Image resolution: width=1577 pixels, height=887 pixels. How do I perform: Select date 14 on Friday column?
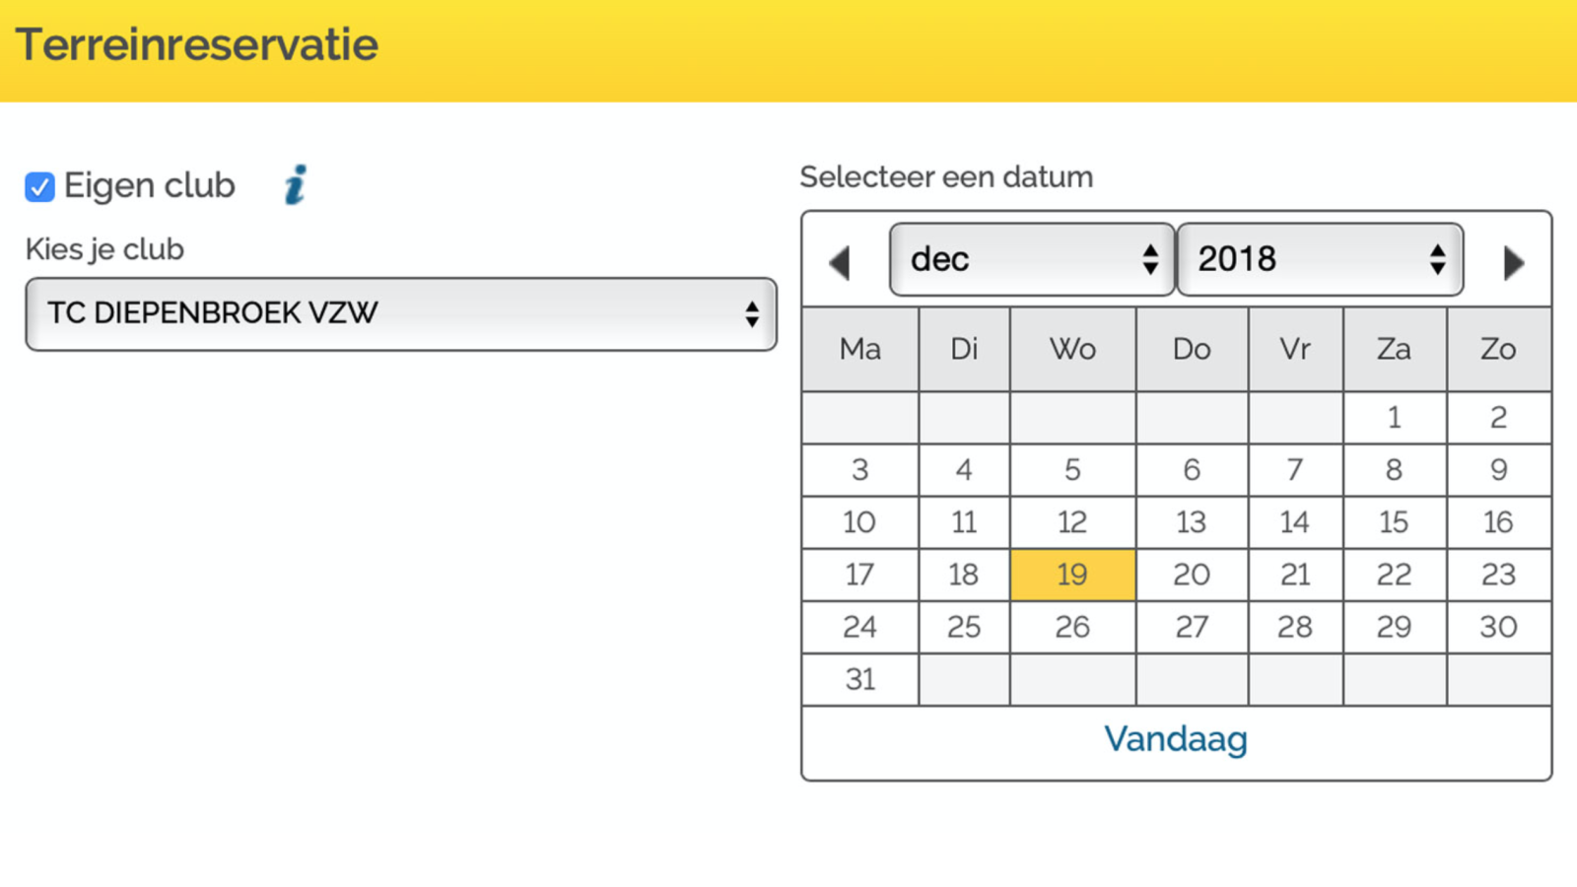coord(1295,522)
